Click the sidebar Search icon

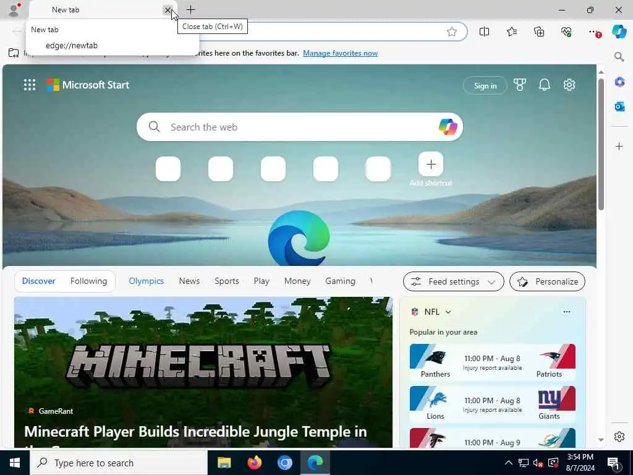619,56
